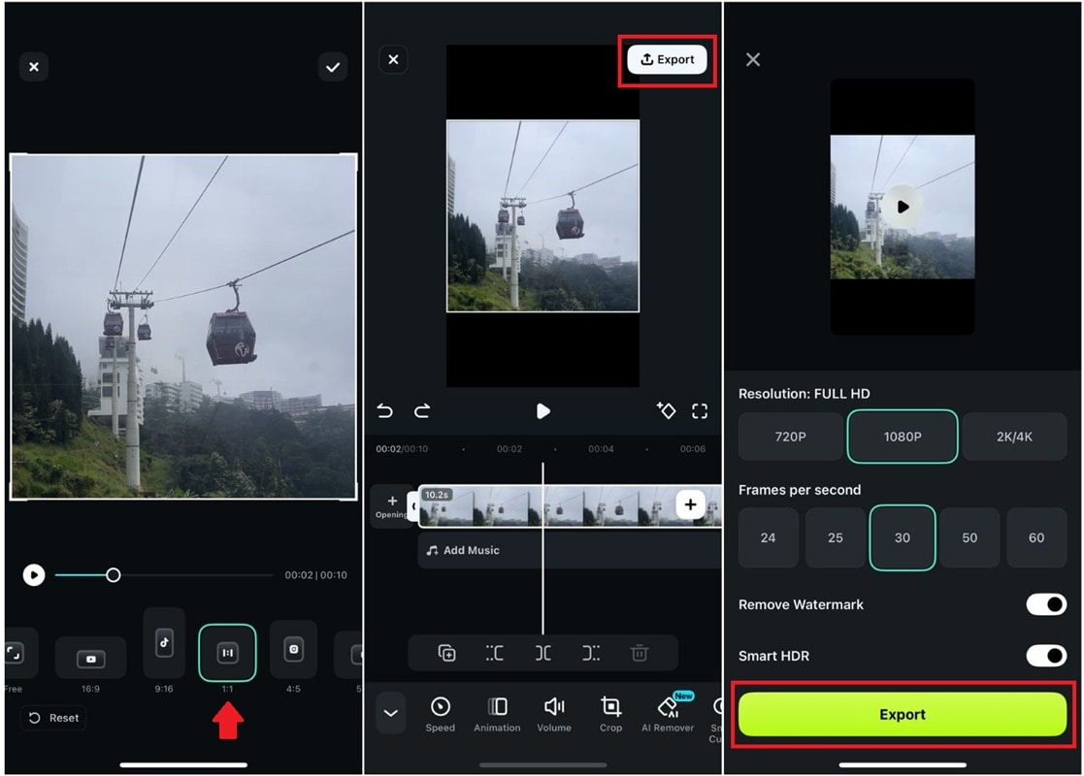1084x776 pixels.
Task: Trim the clip start to the playhead
Action: tap(494, 653)
